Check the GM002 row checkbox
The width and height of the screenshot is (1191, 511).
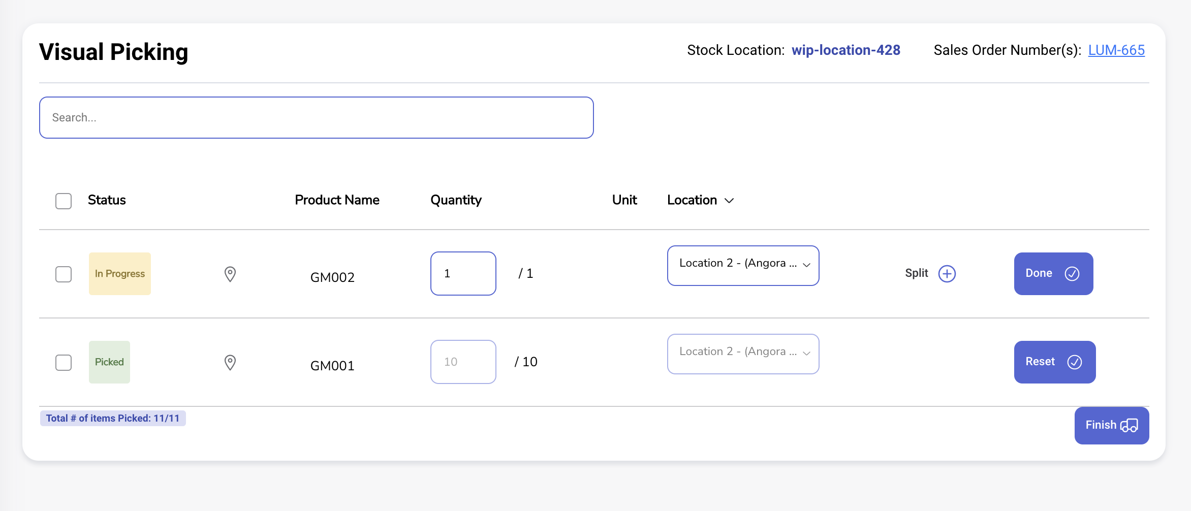64,274
